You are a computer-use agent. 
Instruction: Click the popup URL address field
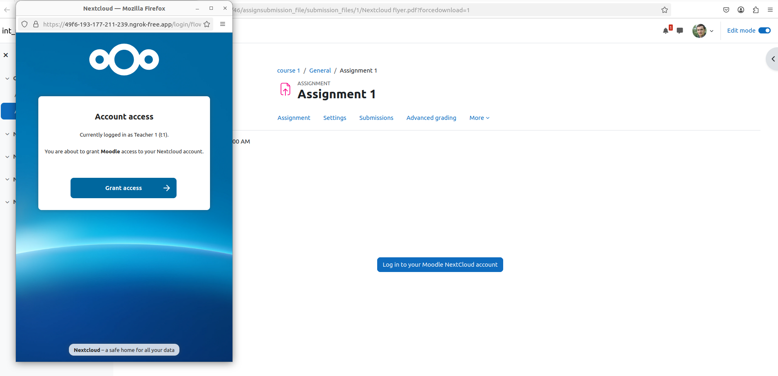122,24
